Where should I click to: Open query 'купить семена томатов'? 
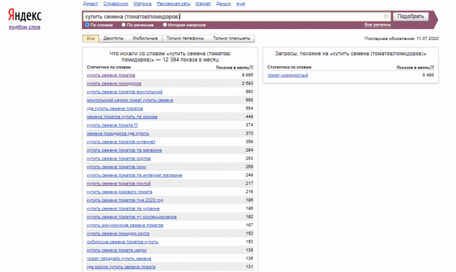pos(111,75)
